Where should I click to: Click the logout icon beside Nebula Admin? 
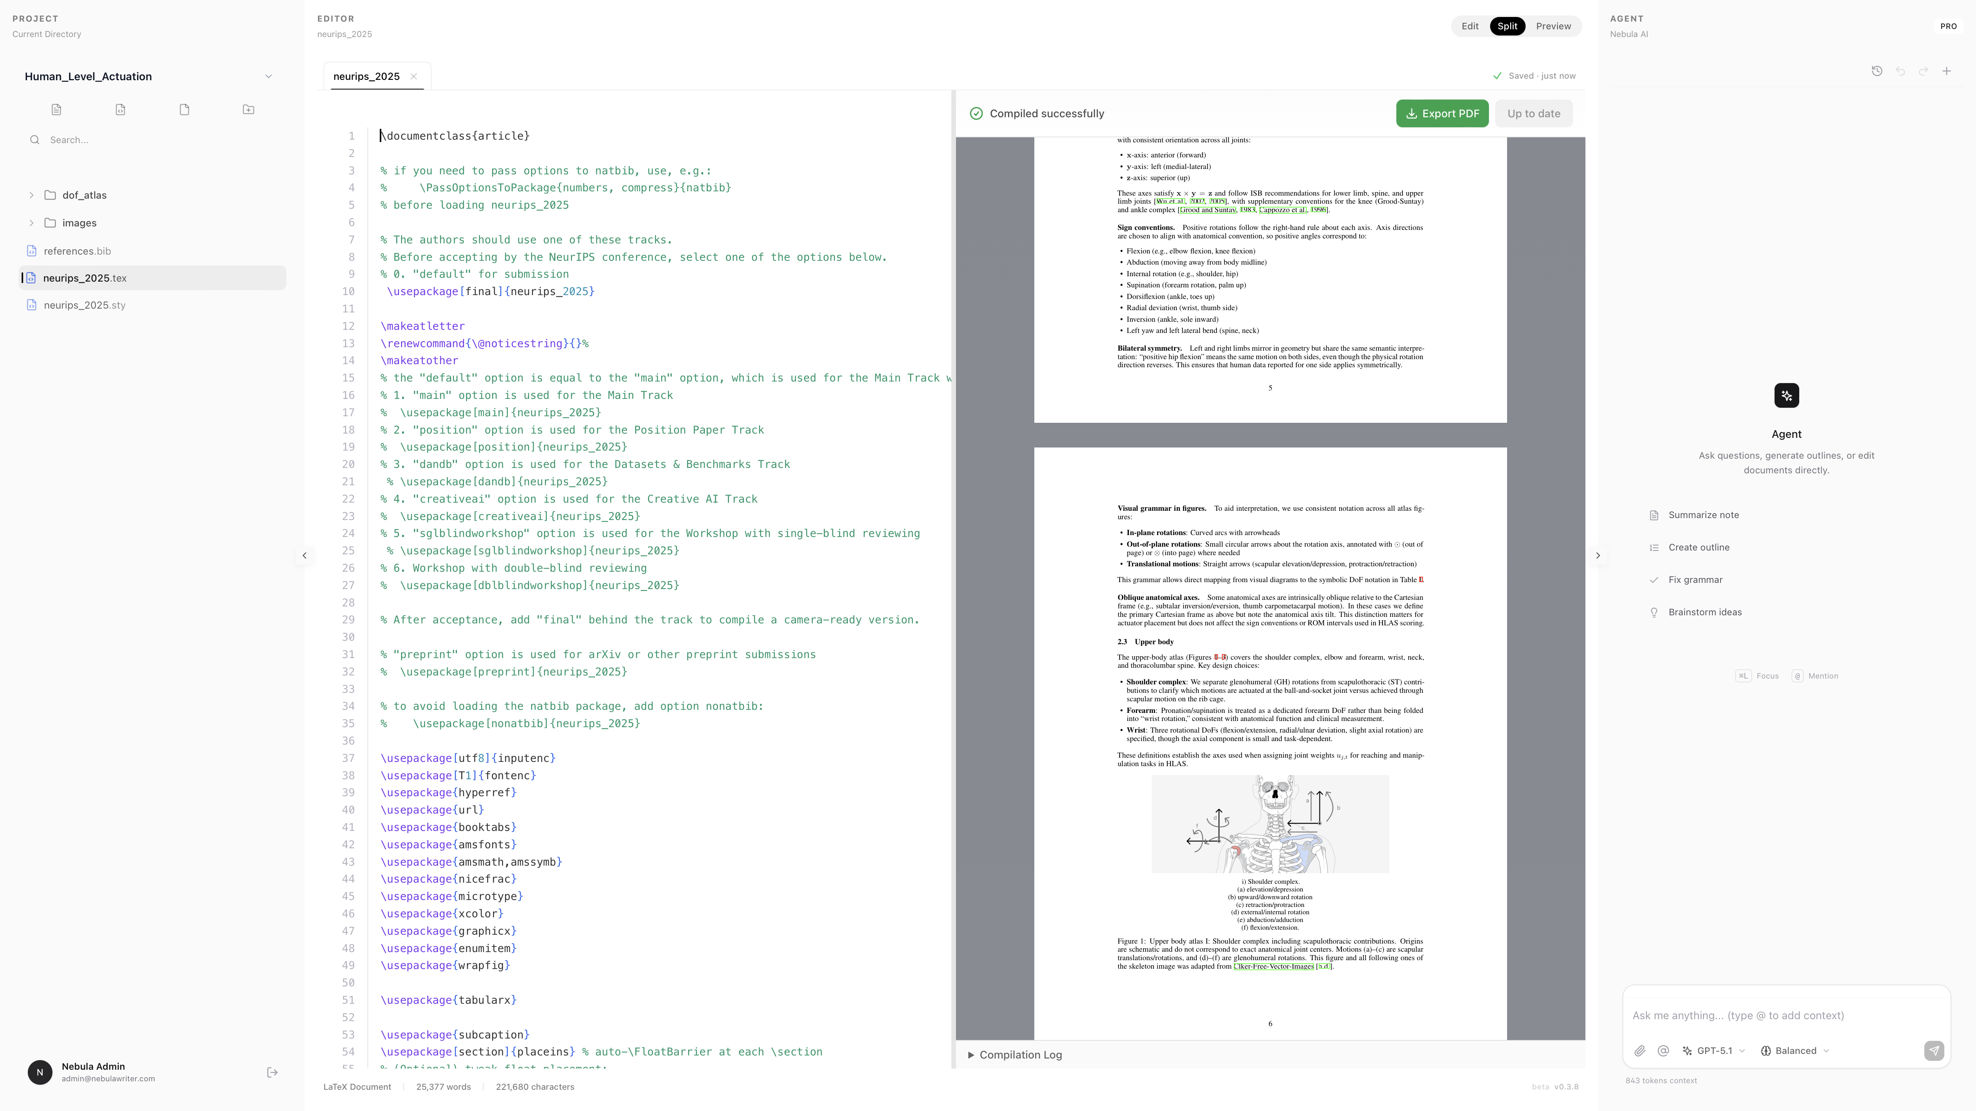pyautogui.click(x=272, y=1073)
